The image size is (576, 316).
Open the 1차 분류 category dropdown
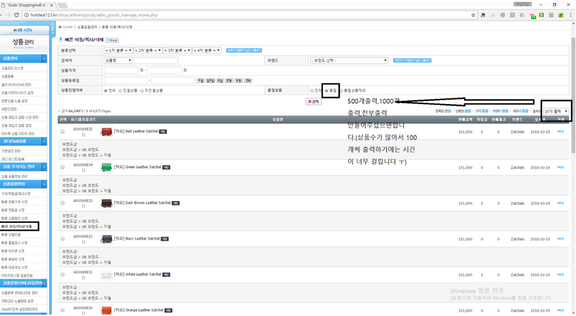coord(118,50)
